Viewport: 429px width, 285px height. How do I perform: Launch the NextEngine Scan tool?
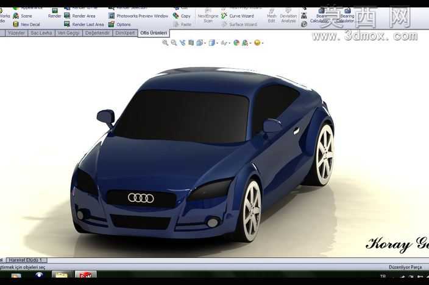(x=208, y=16)
